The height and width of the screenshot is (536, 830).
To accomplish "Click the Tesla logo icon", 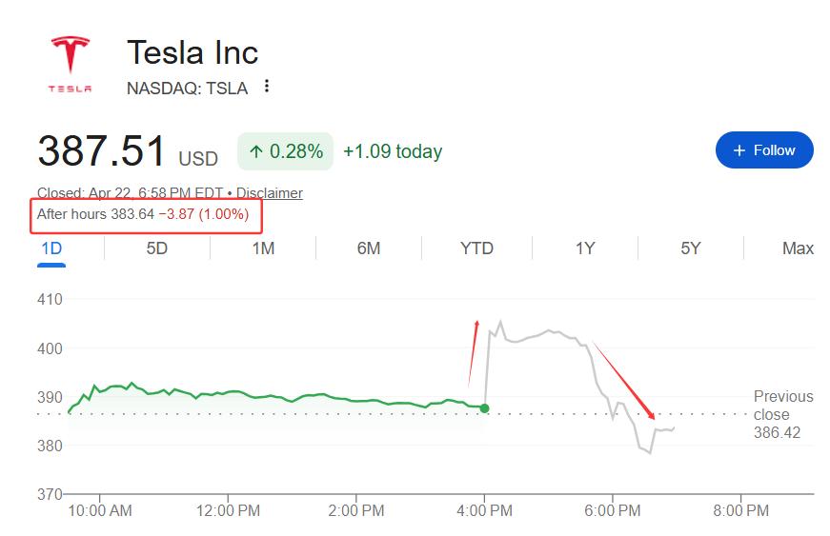I will coord(71,63).
